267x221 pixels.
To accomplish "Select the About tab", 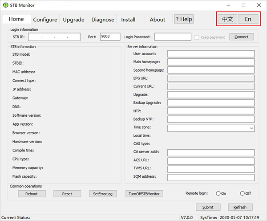I will (x=157, y=20).
